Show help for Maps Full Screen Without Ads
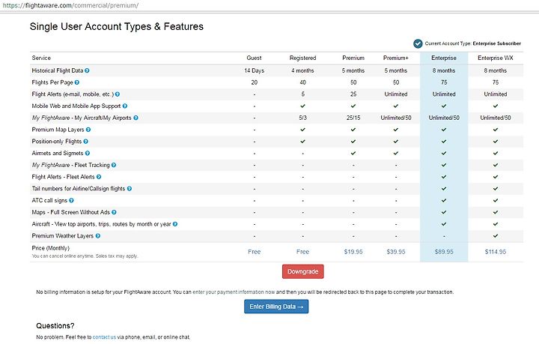 (x=114, y=212)
